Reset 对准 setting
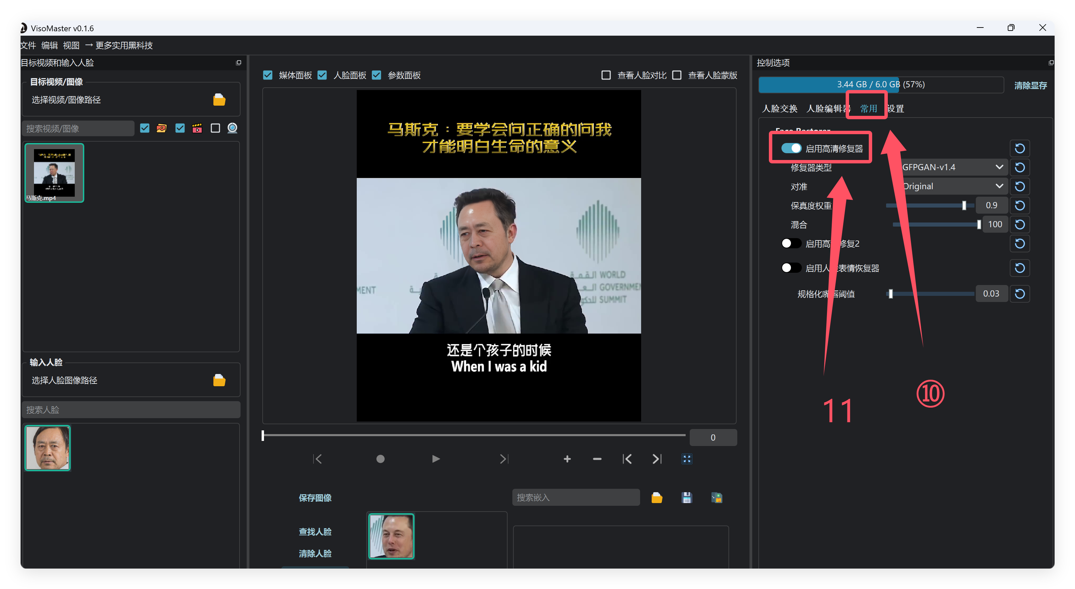Image resolution: width=1075 pixels, height=589 pixels. pos(1020,186)
